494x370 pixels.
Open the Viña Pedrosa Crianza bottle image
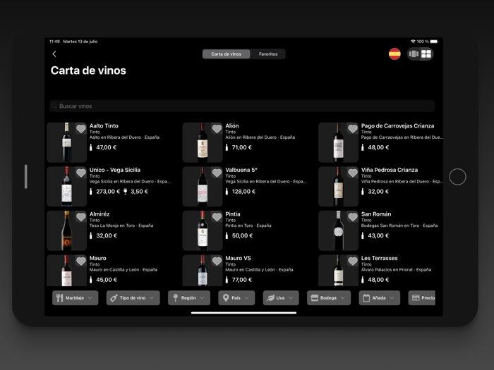click(x=338, y=186)
